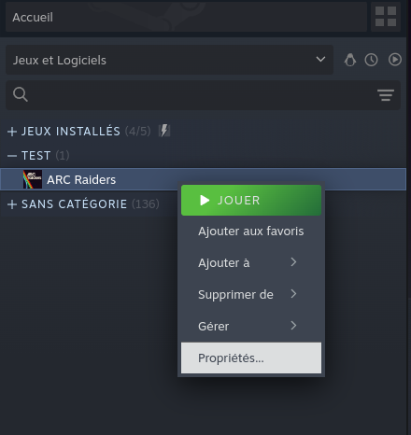Click the ARC Raiders game thumbnail

tap(33, 179)
